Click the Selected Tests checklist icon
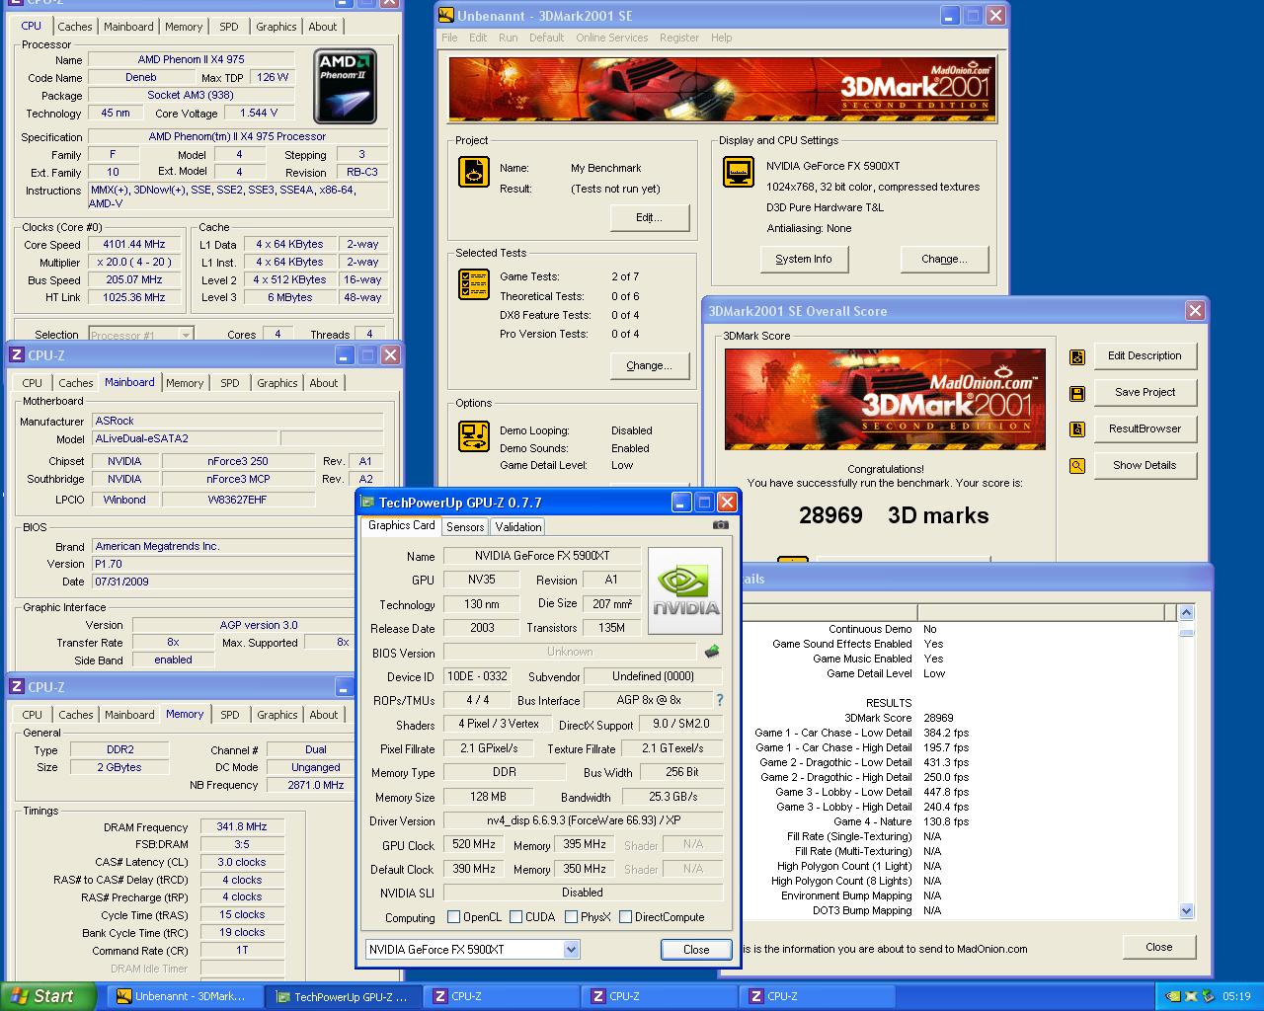Viewport: 1264px width, 1011px height. (x=474, y=284)
